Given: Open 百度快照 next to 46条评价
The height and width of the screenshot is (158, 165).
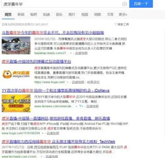Looking at the screenshot, I should (x=78, y=82).
